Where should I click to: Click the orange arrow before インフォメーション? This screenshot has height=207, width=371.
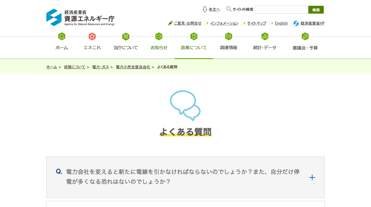pos(208,23)
